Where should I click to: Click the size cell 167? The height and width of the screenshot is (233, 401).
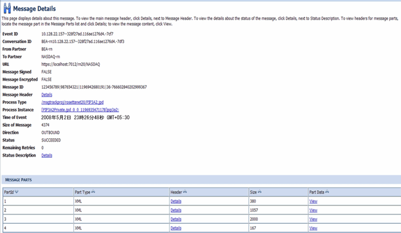(x=253, y=228)
